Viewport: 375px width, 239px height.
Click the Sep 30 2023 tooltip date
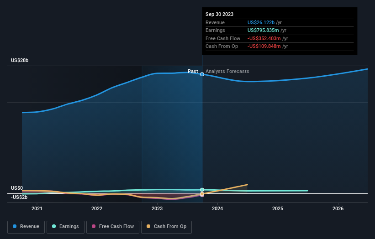(x=219, y=14)
